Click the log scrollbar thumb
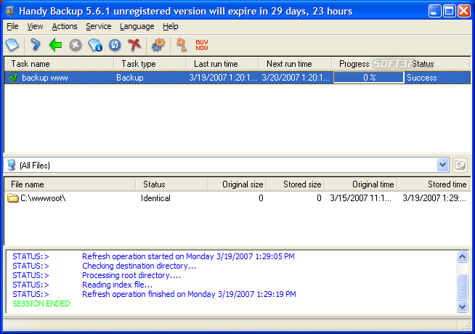This screenshot has width=475, height=334. pos(462,287)
